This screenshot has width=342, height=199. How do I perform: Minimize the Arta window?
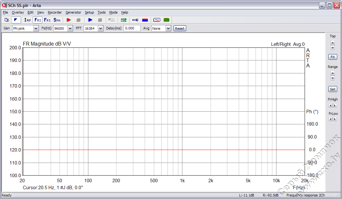pyautogui.click(x=322, y=5)
